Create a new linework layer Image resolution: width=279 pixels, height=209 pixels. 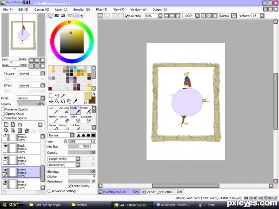click(13, 124)
